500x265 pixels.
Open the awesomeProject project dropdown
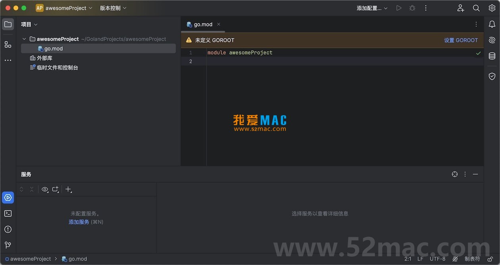69,8
